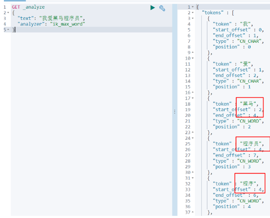Click the token value "程序" on line 32

(248, 184)
